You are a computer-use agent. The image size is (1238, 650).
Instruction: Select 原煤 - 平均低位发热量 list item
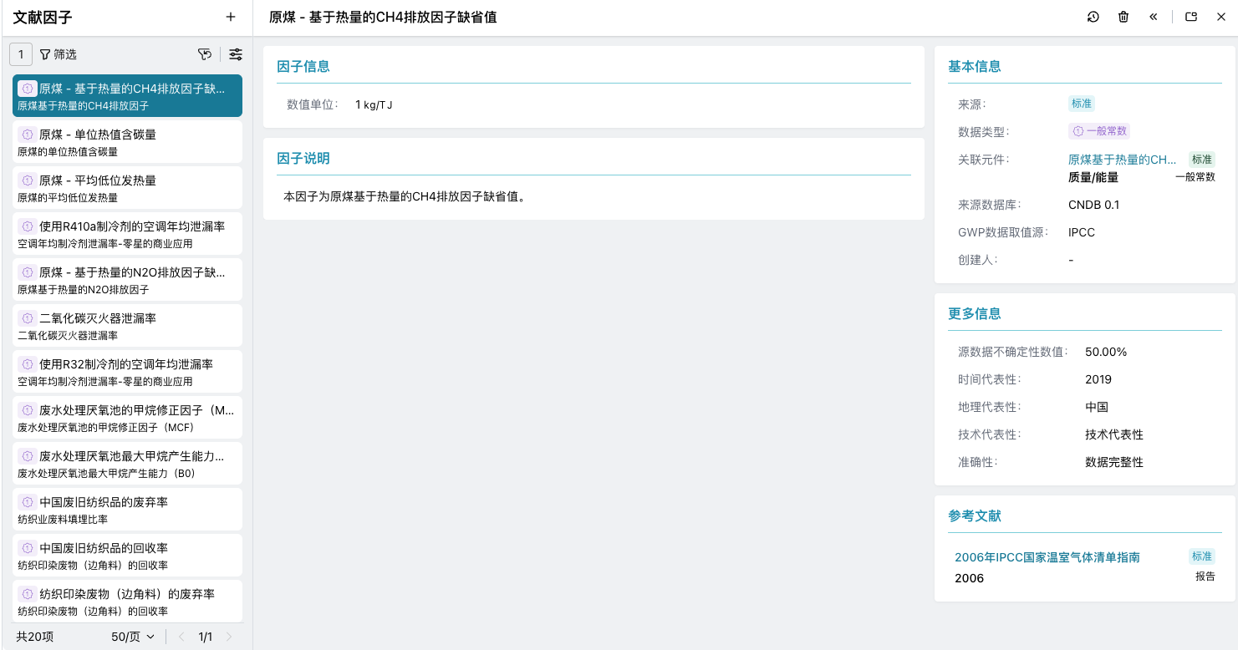point(127,188)
